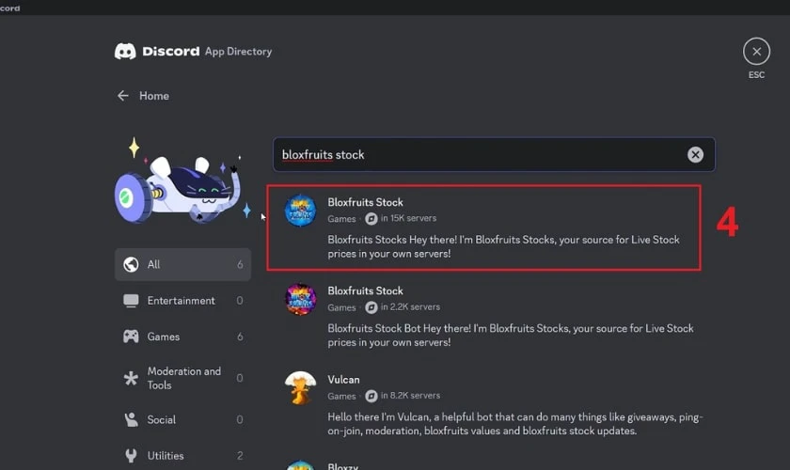Viewport: 790px width, 470px height.
Task: Select the All category tab
Action: [182, 264]
